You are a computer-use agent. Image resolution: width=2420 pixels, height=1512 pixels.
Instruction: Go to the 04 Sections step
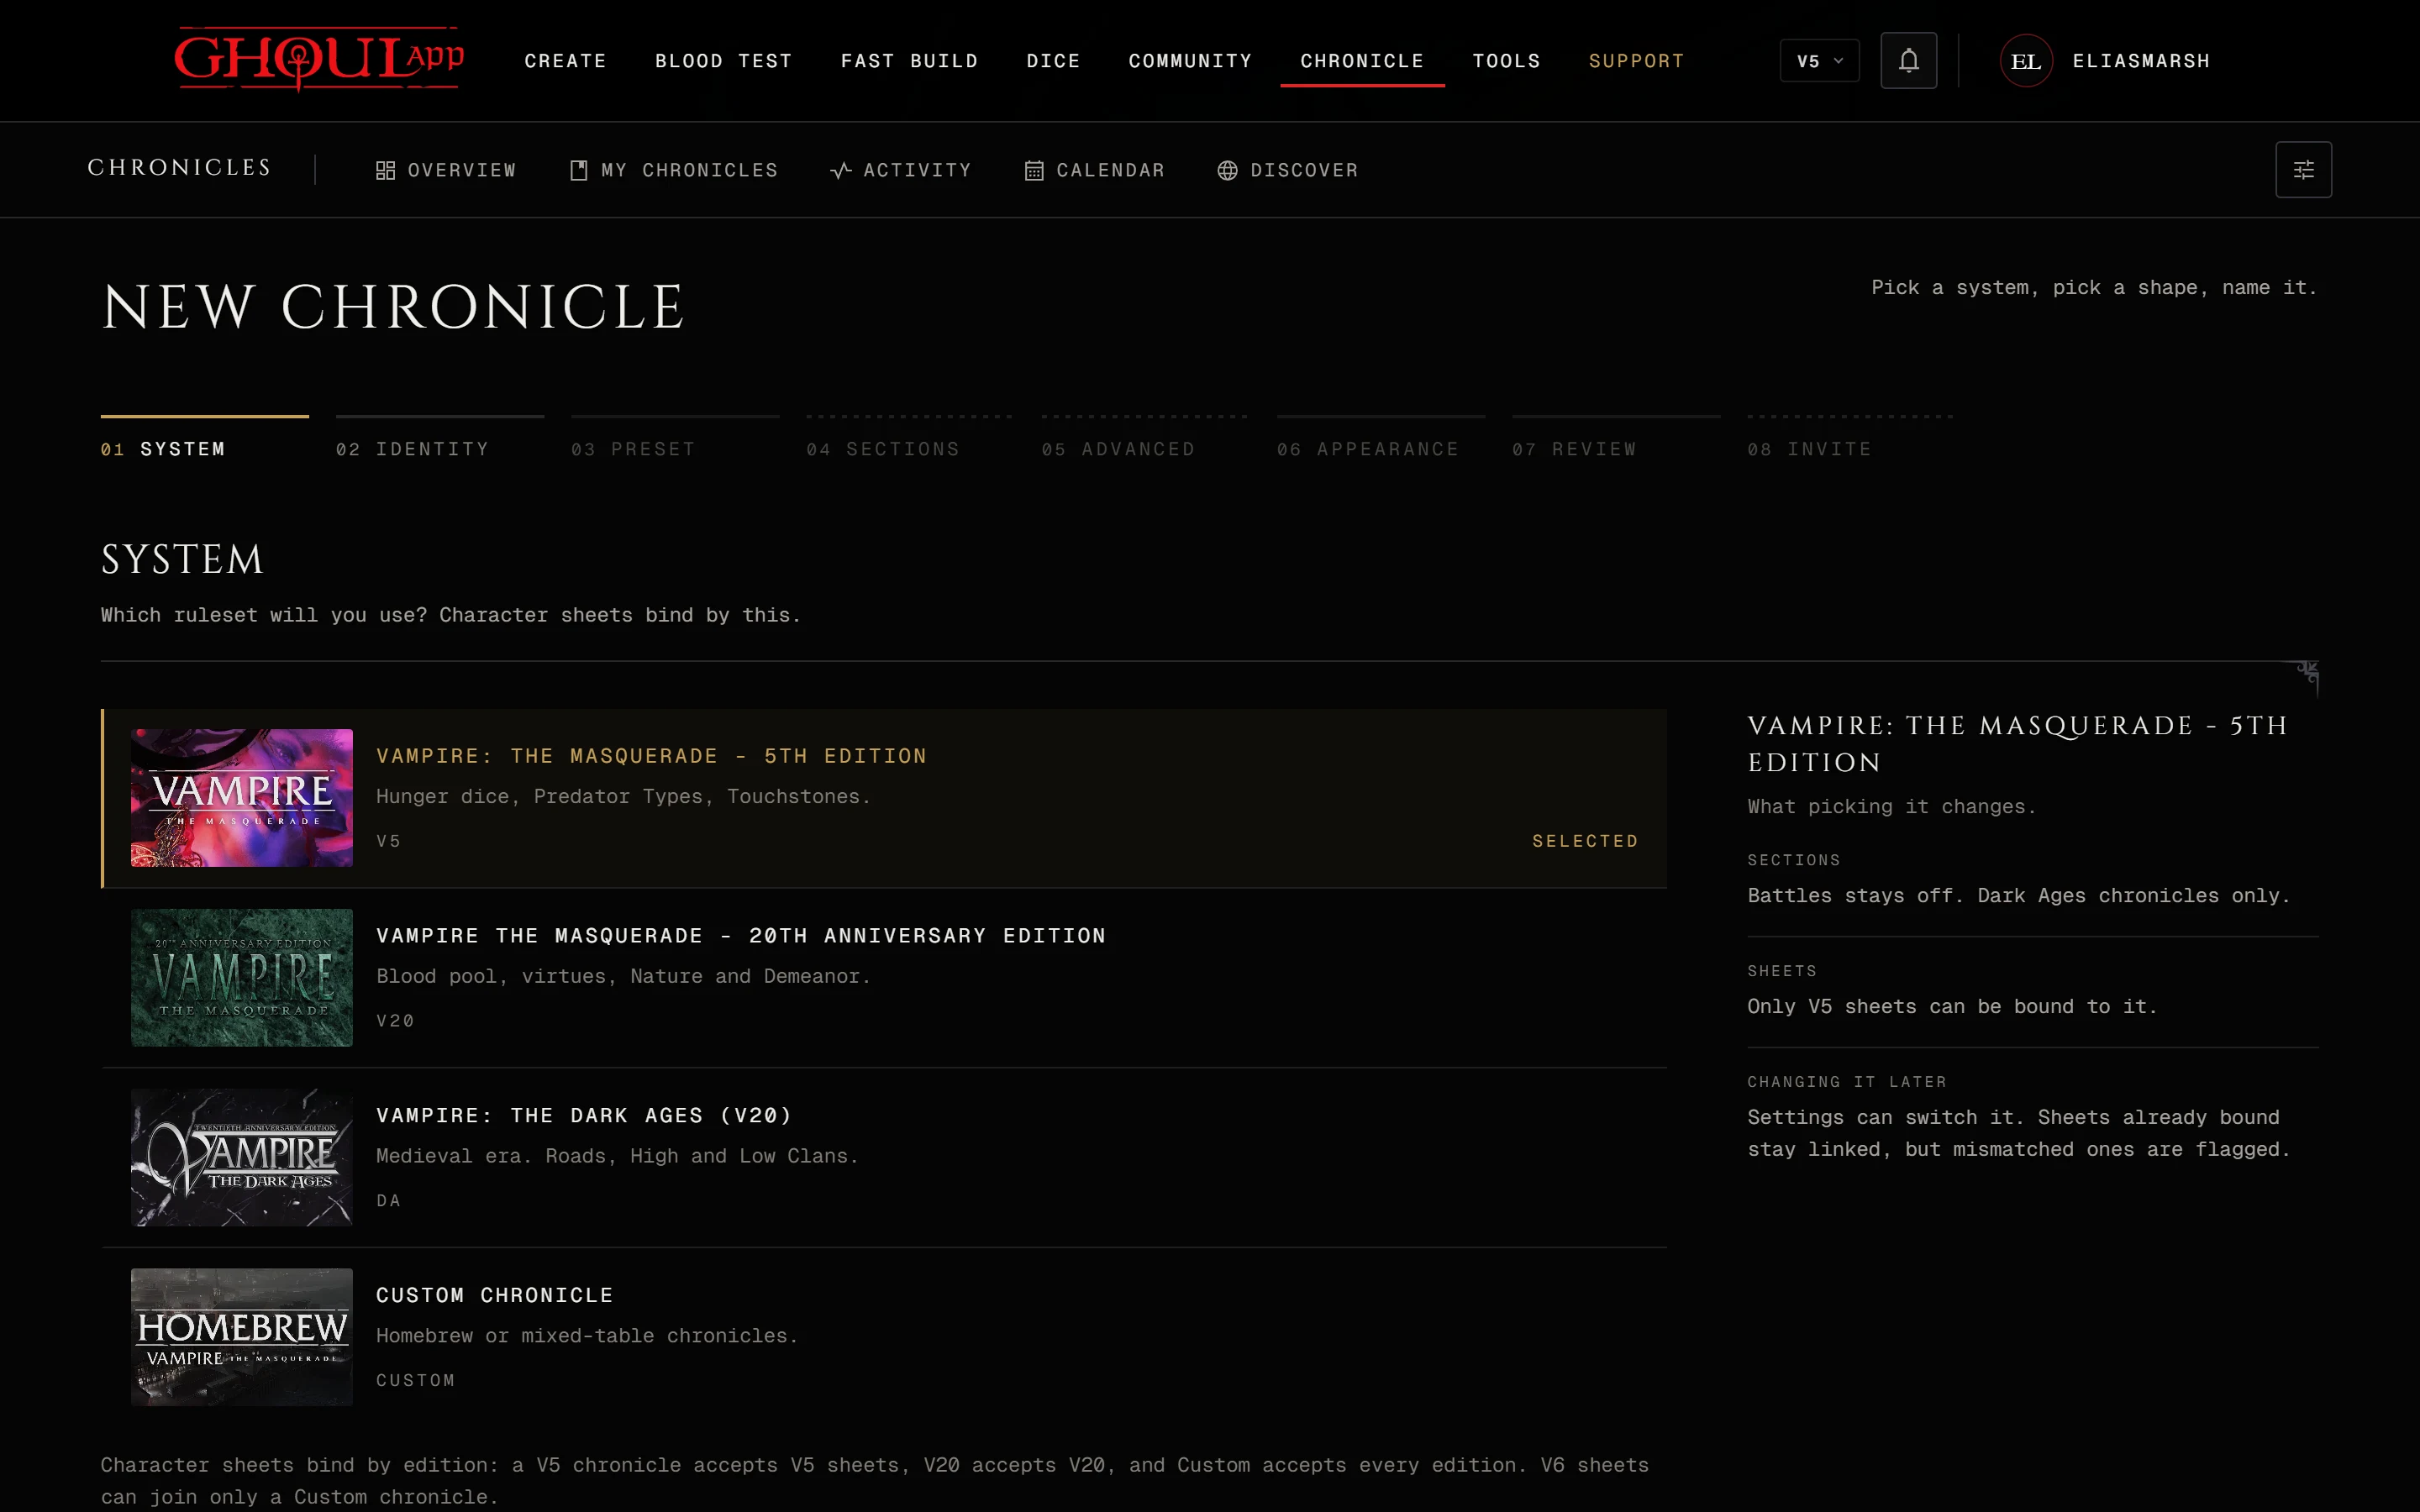tap(910, 438)
